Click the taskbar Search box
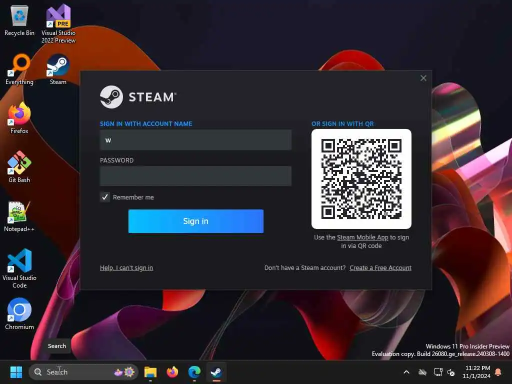The width and height of the screenshot is (512, 384). coord(83,372)
